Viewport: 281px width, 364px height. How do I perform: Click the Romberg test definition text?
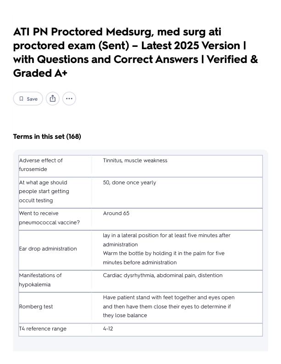tap(169, 307)
